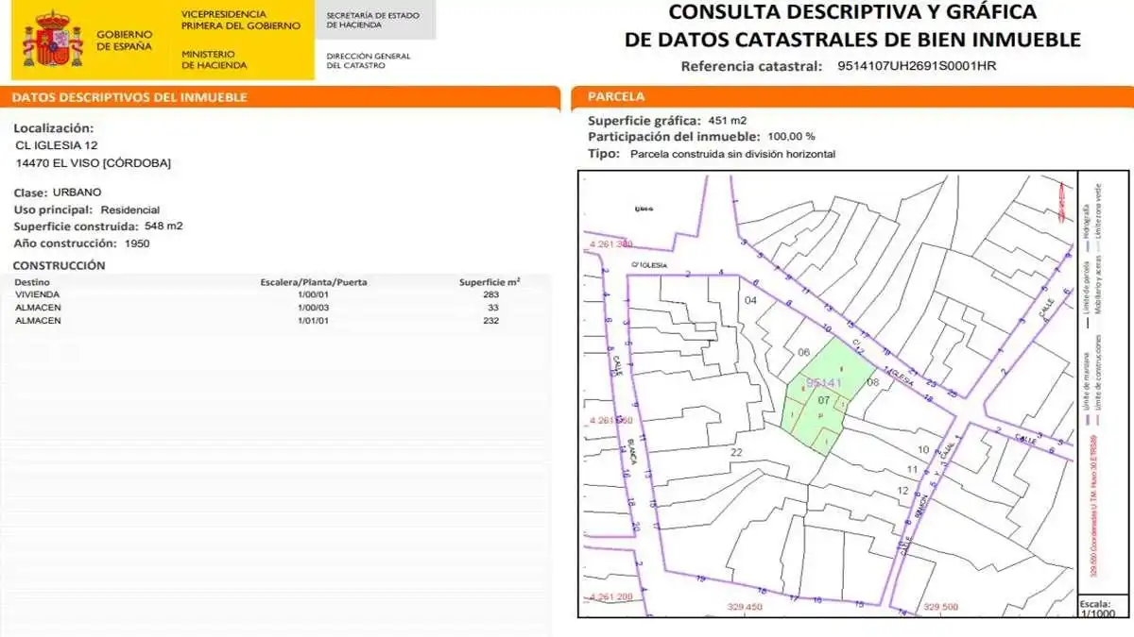Click the 'URBANO' class value

click(x=77, y=192)
